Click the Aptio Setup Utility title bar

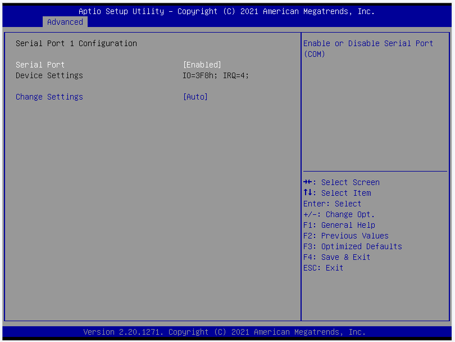click(x=227, y=11)
